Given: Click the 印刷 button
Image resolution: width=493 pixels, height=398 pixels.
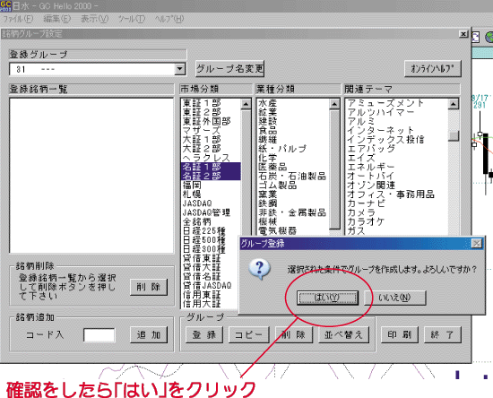Looking at the screenshot, I should tap(399, 335).
